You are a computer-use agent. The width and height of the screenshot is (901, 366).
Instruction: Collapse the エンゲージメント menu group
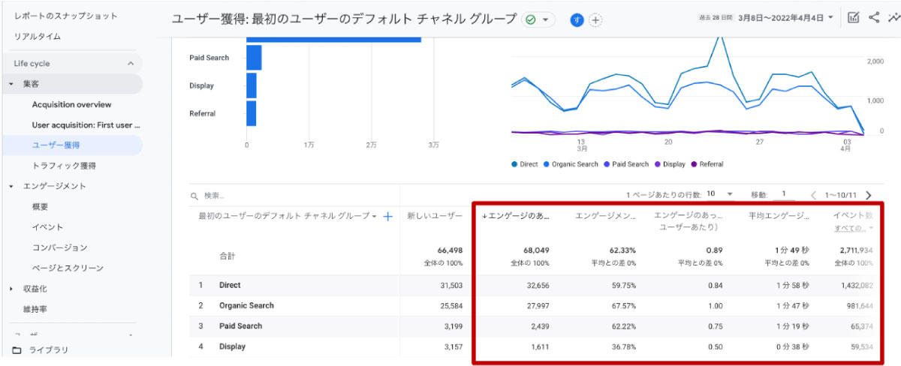(11, 186)
